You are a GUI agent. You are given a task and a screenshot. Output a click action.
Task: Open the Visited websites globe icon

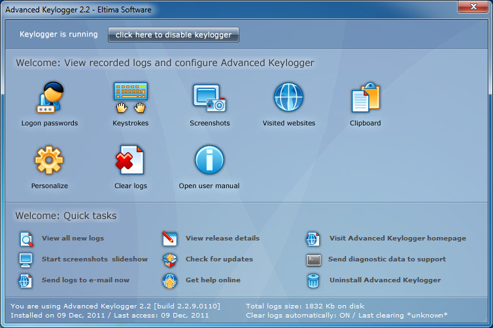click(288, 98)
